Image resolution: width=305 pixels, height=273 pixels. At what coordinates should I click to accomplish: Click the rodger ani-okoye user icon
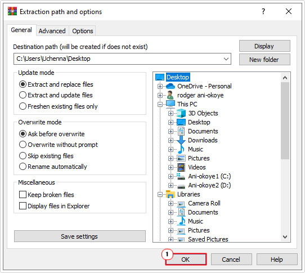(x=171, y=95)
